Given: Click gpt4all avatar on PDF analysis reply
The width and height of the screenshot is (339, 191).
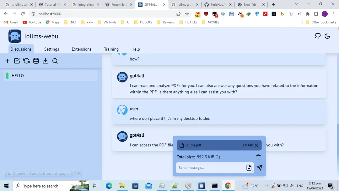Looking at the screenshot, I should 122,77.
